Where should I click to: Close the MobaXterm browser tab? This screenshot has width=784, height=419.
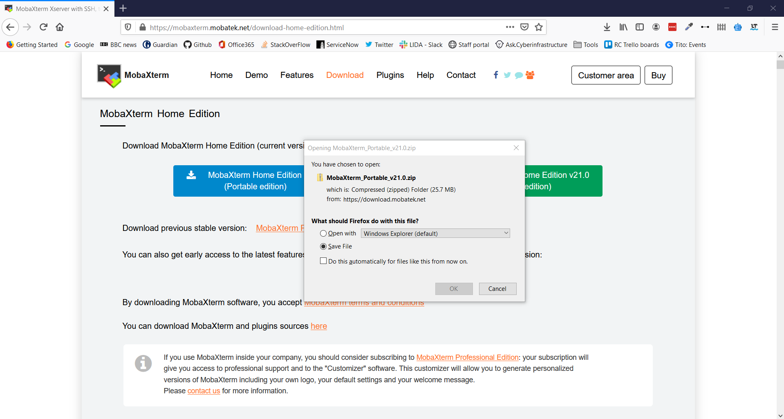click(106, 9)
